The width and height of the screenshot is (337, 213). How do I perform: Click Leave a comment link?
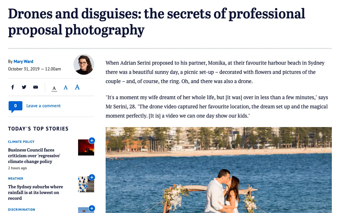coord(43,106)
